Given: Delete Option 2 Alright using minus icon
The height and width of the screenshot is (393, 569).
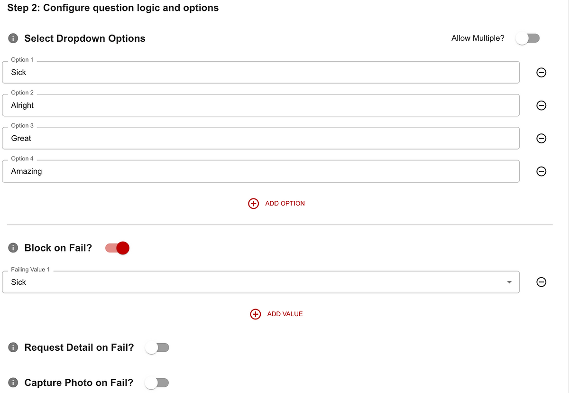Looking at the screenshot, I should pos(541,105).
